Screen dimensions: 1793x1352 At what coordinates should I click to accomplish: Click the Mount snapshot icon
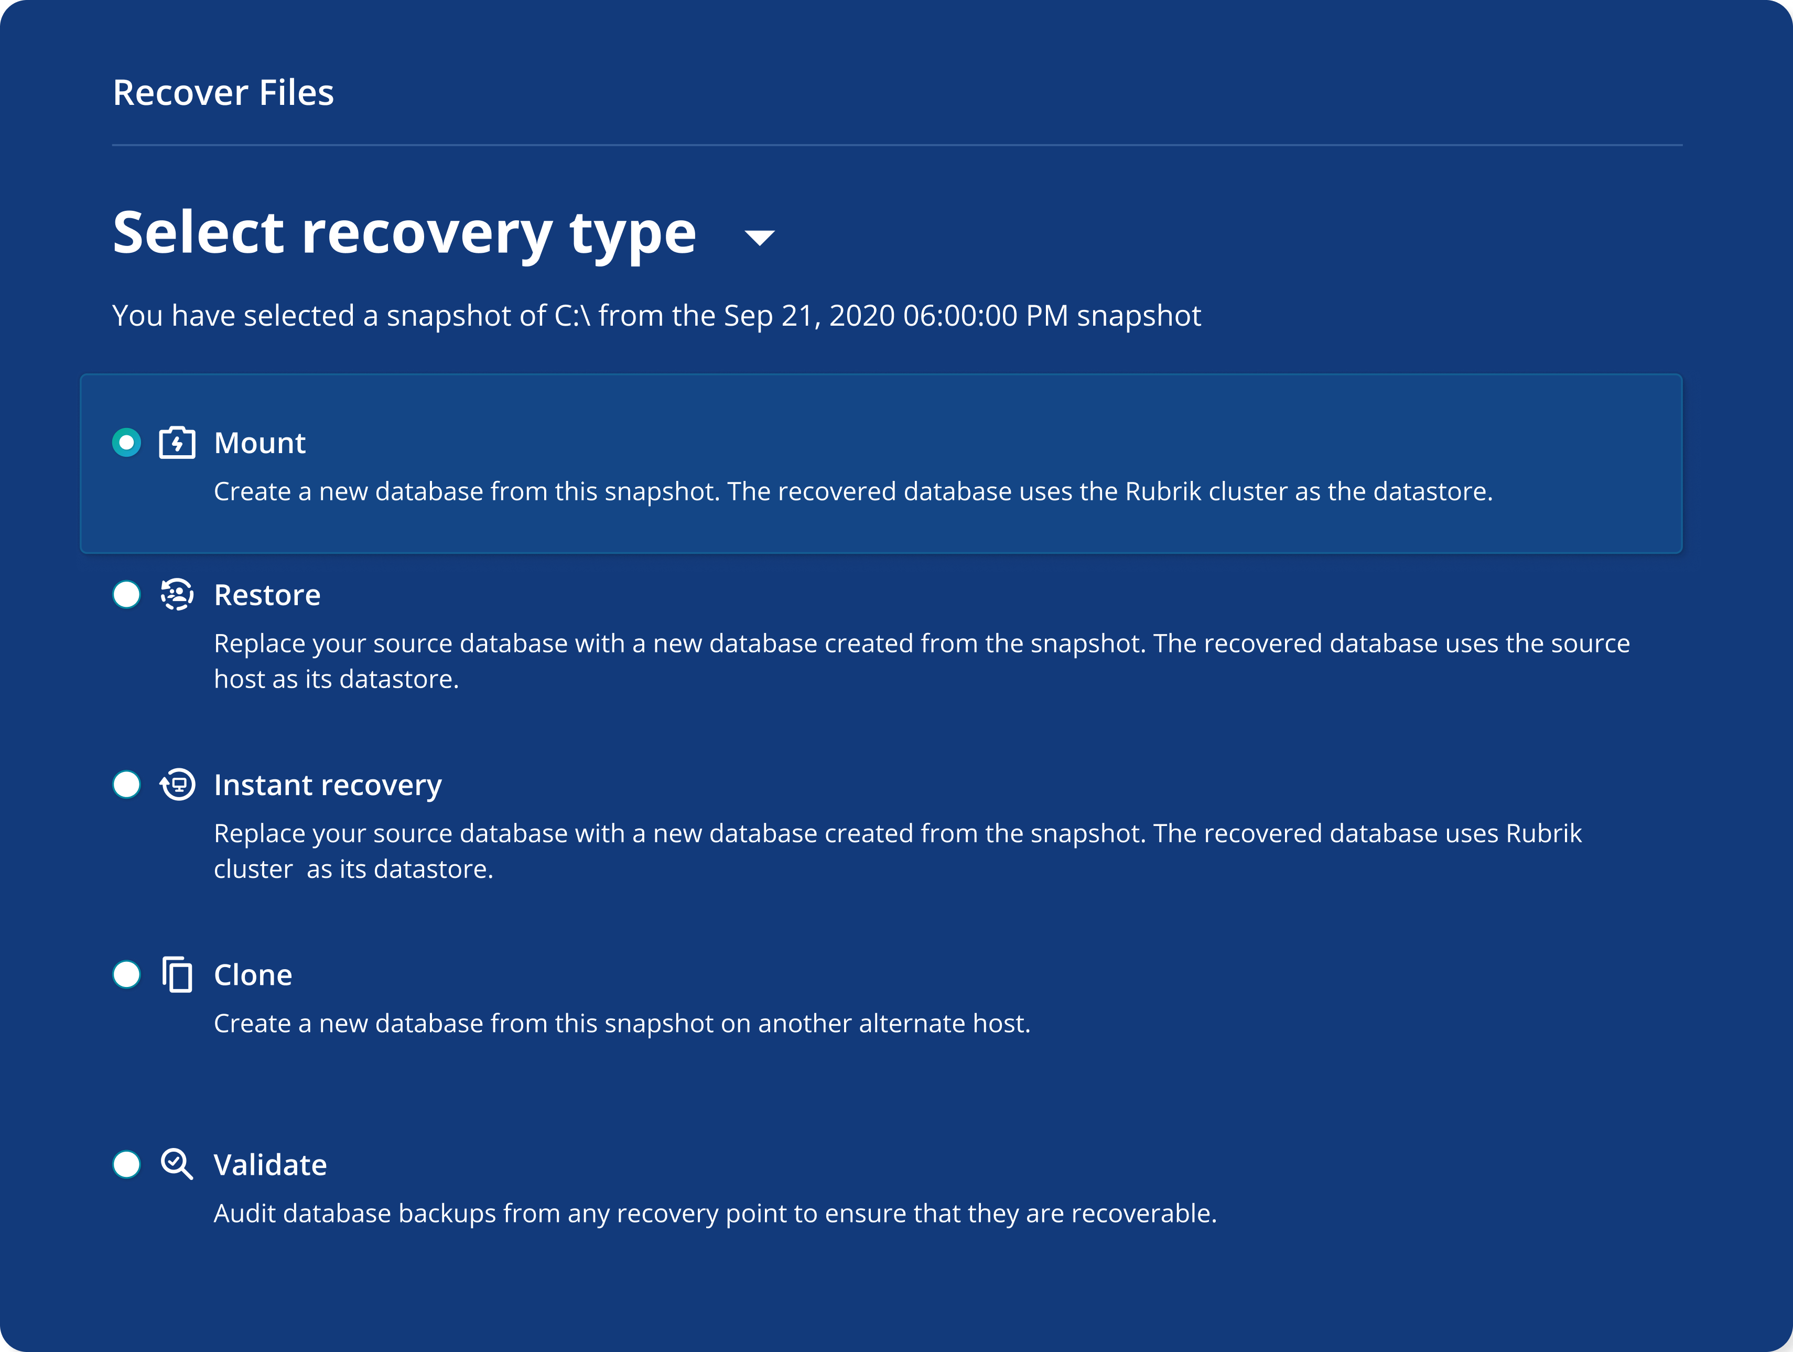pos(177,443)
